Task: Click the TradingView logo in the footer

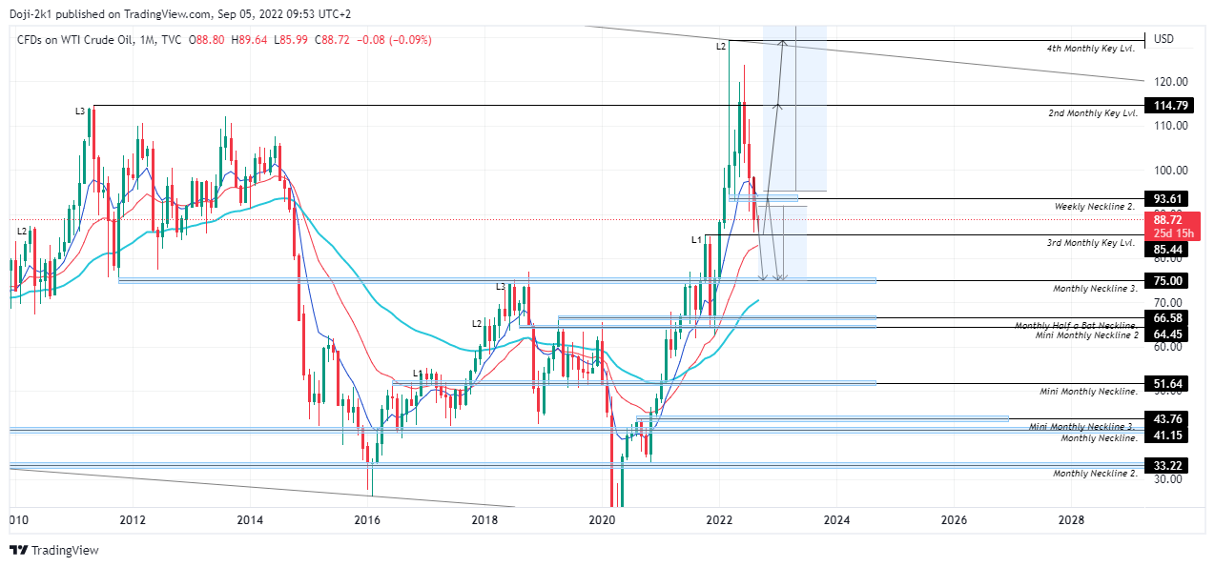Action: click(53, 550)
